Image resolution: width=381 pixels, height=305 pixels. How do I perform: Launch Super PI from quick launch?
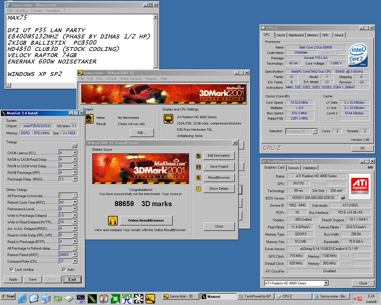[x=127, y=298]
